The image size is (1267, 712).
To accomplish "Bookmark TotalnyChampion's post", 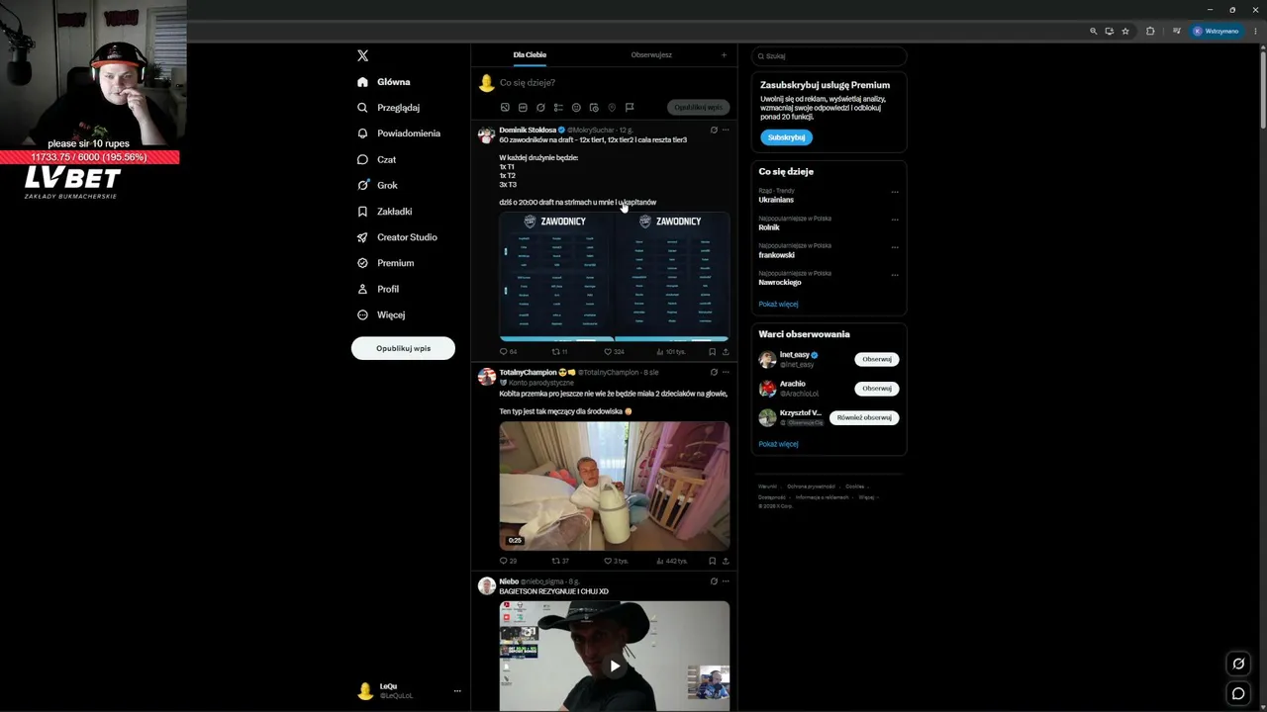I will [712, 562].
